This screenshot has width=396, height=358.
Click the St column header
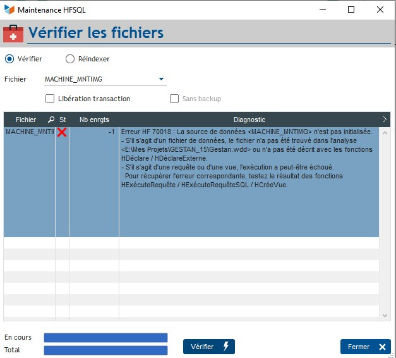[62, 120]
